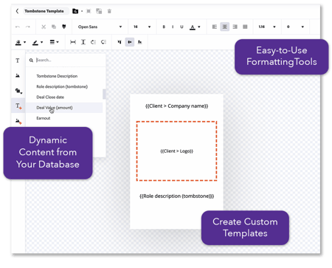
Task: Choose Role description (tombstone) from list
Action: click(x=62, y=86)
